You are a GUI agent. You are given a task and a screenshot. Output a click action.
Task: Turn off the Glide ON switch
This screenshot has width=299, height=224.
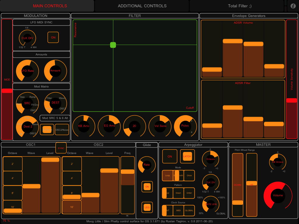[147, 187]
